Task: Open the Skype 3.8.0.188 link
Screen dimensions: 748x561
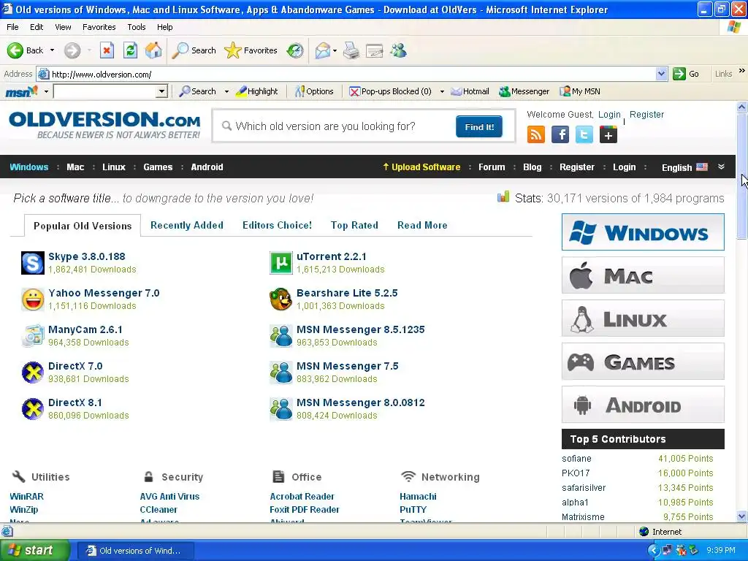Action: (87, 256)
